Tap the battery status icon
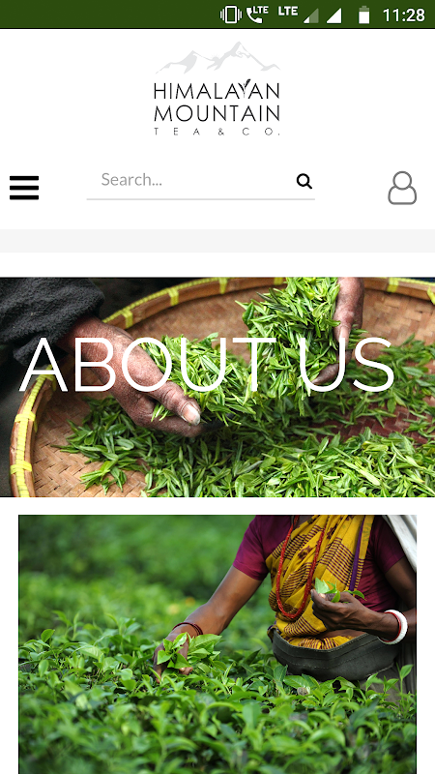 pos(364,15)
